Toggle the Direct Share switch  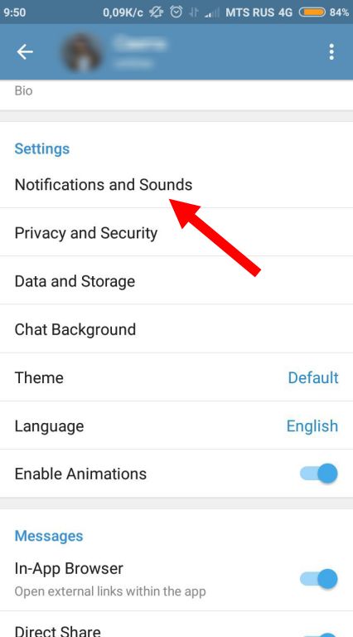319,633
